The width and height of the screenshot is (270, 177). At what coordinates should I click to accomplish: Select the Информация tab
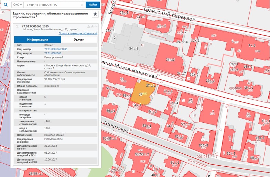tap(37, 40)
